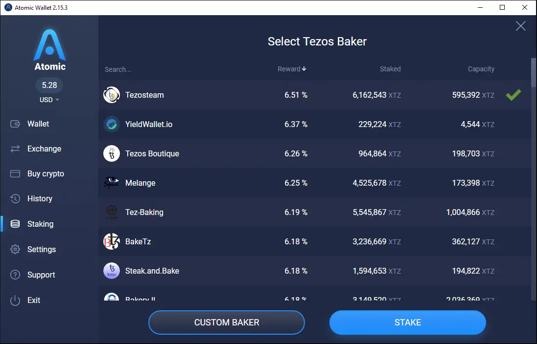Select the Steak.and.Bake baker name
Viewport: 537px width, 344px height.
[x=152, y=271]
